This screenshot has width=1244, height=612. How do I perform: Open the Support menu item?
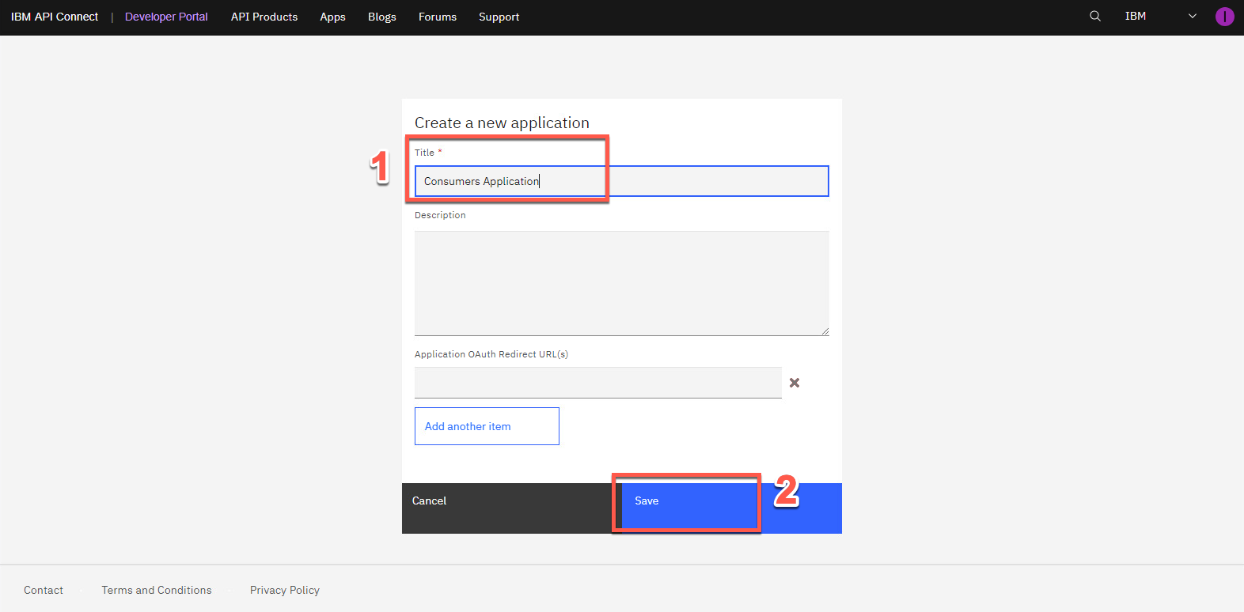(x=499, y=17)
